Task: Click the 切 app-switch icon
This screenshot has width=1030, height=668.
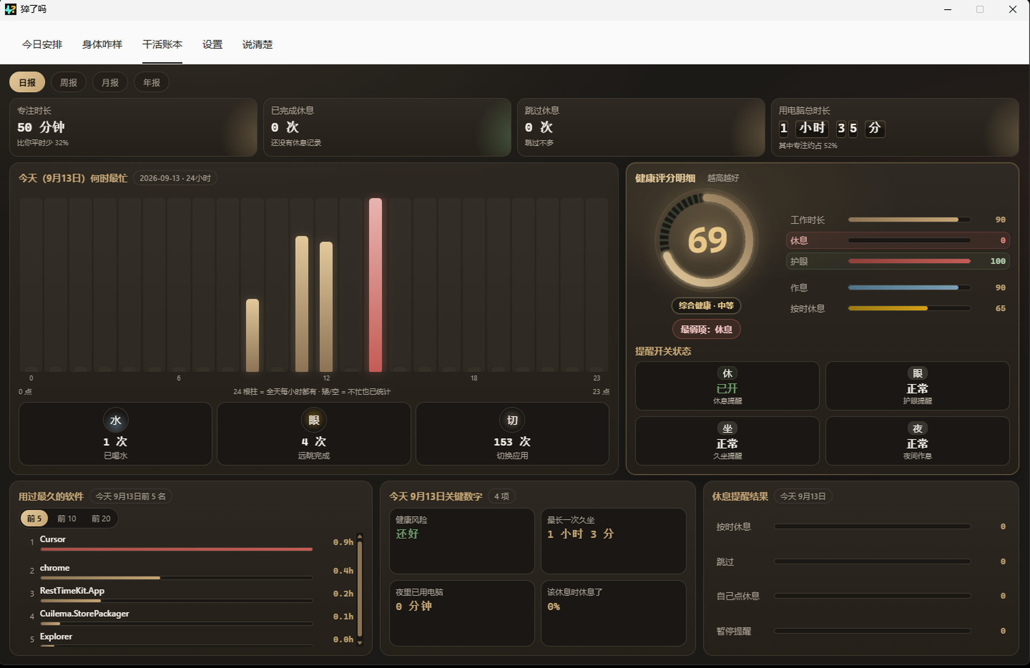Action: (x=512, y=420)
